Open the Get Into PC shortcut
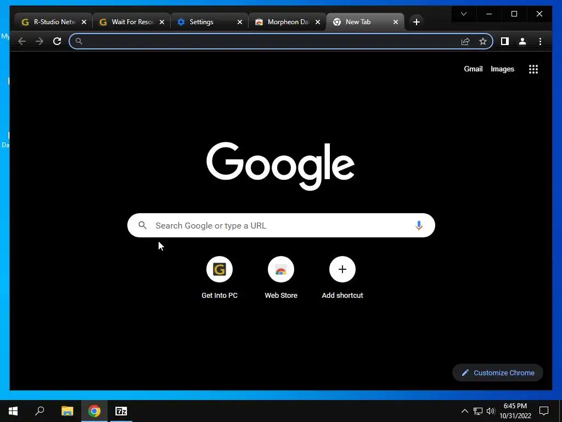Screen dimensions: 562x422 [220, 277]
